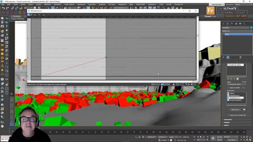Activate Select and Move tool in main toolbar
The image size is (253, 142).
click(53, 8)
